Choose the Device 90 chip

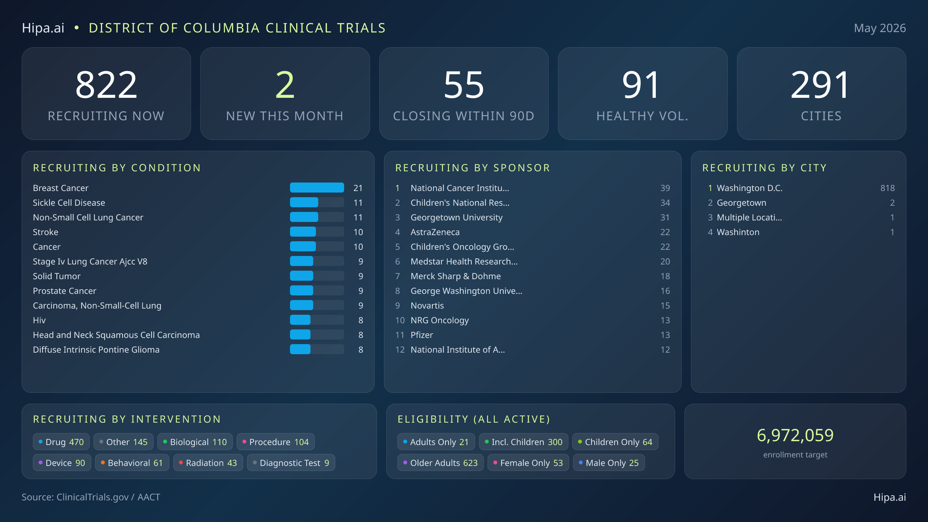click(62, 463)
